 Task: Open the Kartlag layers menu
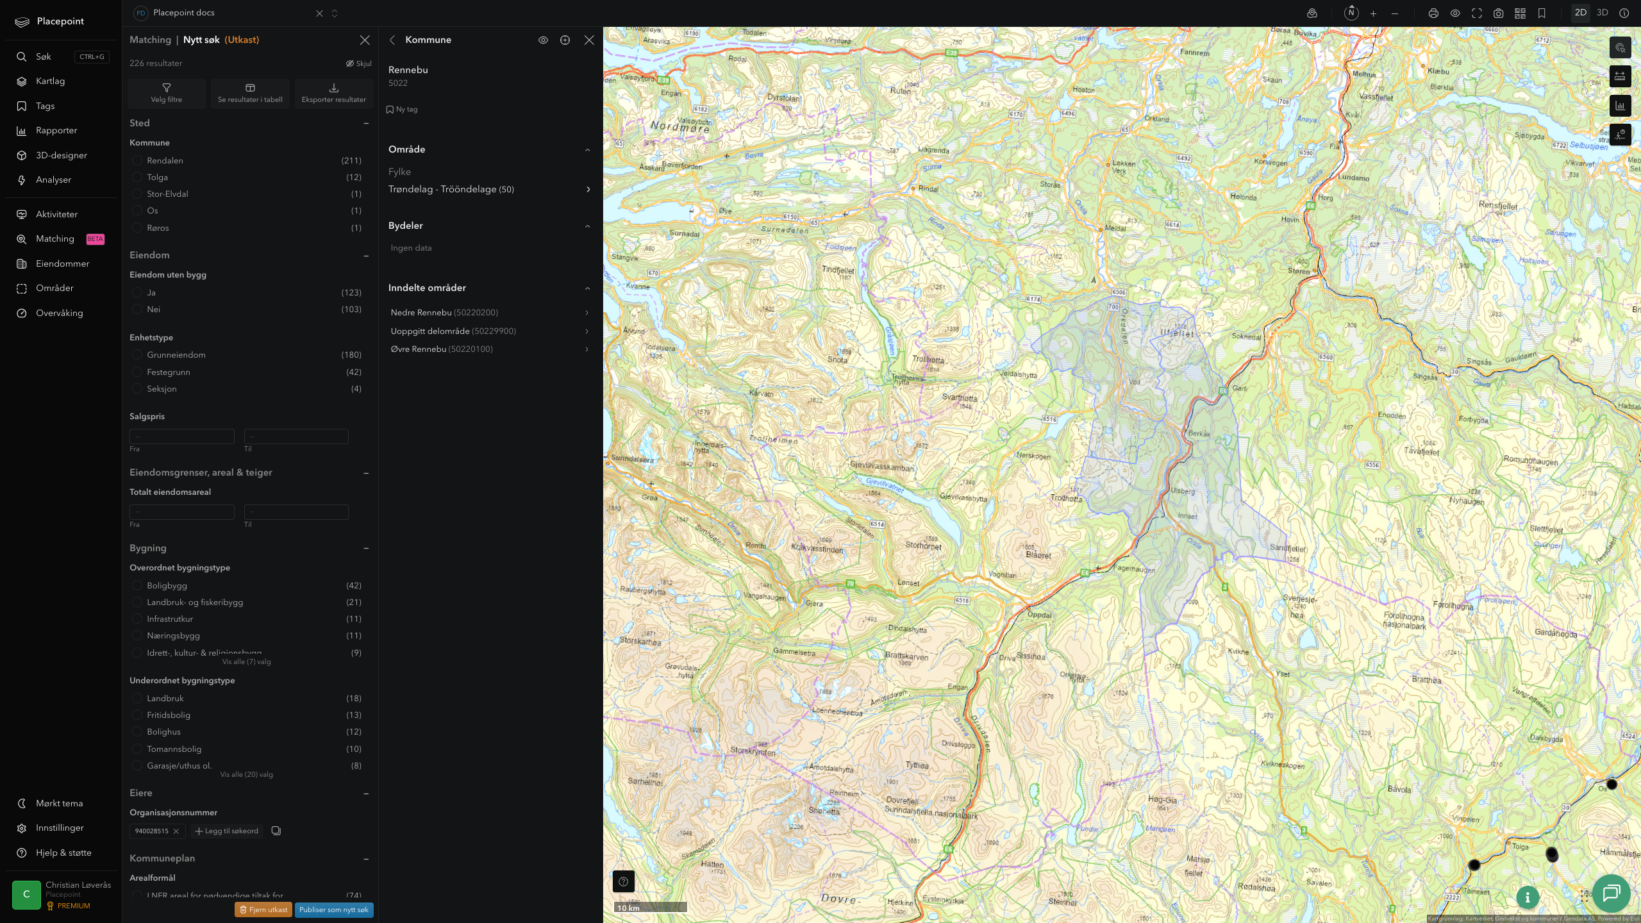point(50,81)
